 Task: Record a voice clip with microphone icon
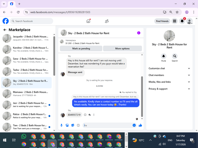coord(61,125)
